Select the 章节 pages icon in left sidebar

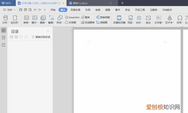3,38
